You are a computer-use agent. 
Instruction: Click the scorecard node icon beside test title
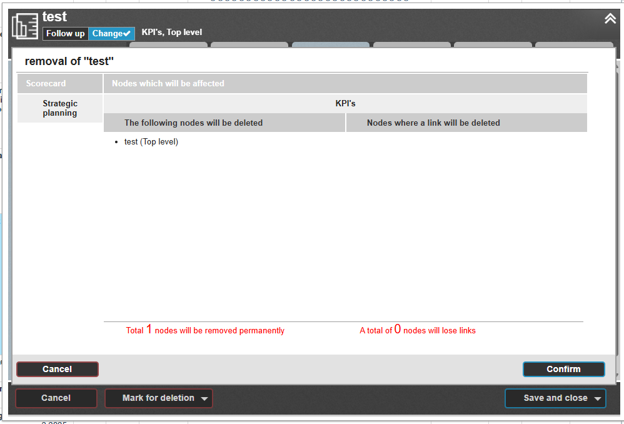(25, 26)
